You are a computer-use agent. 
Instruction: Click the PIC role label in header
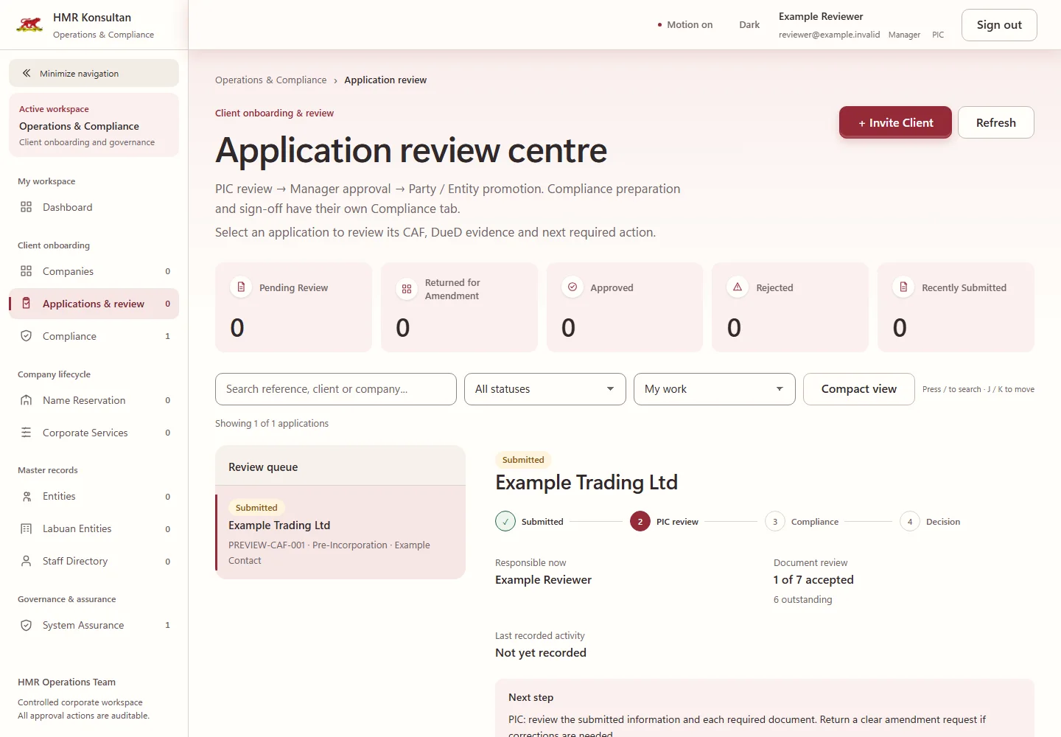938,35
